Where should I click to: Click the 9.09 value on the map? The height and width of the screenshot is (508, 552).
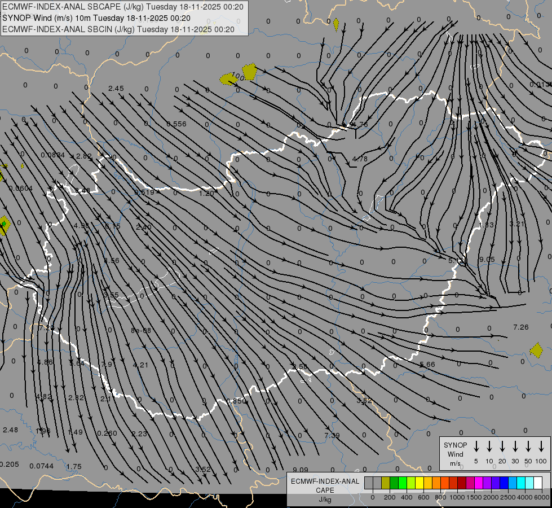point(301,470)
